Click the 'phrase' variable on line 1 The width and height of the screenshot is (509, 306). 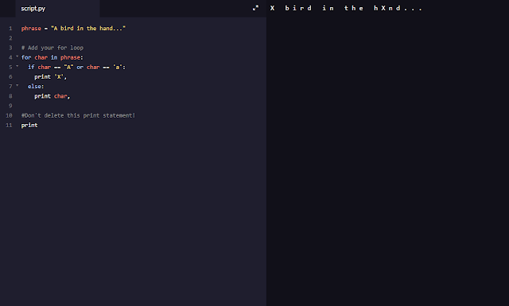click(31, 29)
